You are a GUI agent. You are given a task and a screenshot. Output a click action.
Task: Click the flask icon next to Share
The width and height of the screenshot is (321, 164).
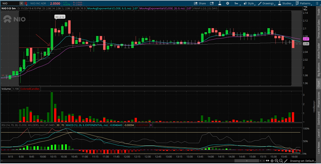point(220,3)
